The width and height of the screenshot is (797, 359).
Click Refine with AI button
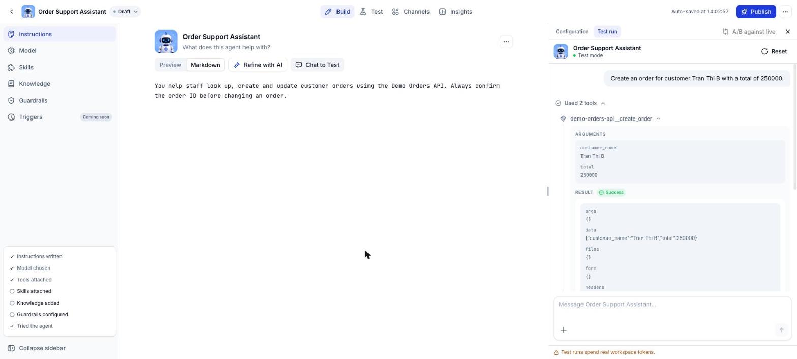(258, 65)
